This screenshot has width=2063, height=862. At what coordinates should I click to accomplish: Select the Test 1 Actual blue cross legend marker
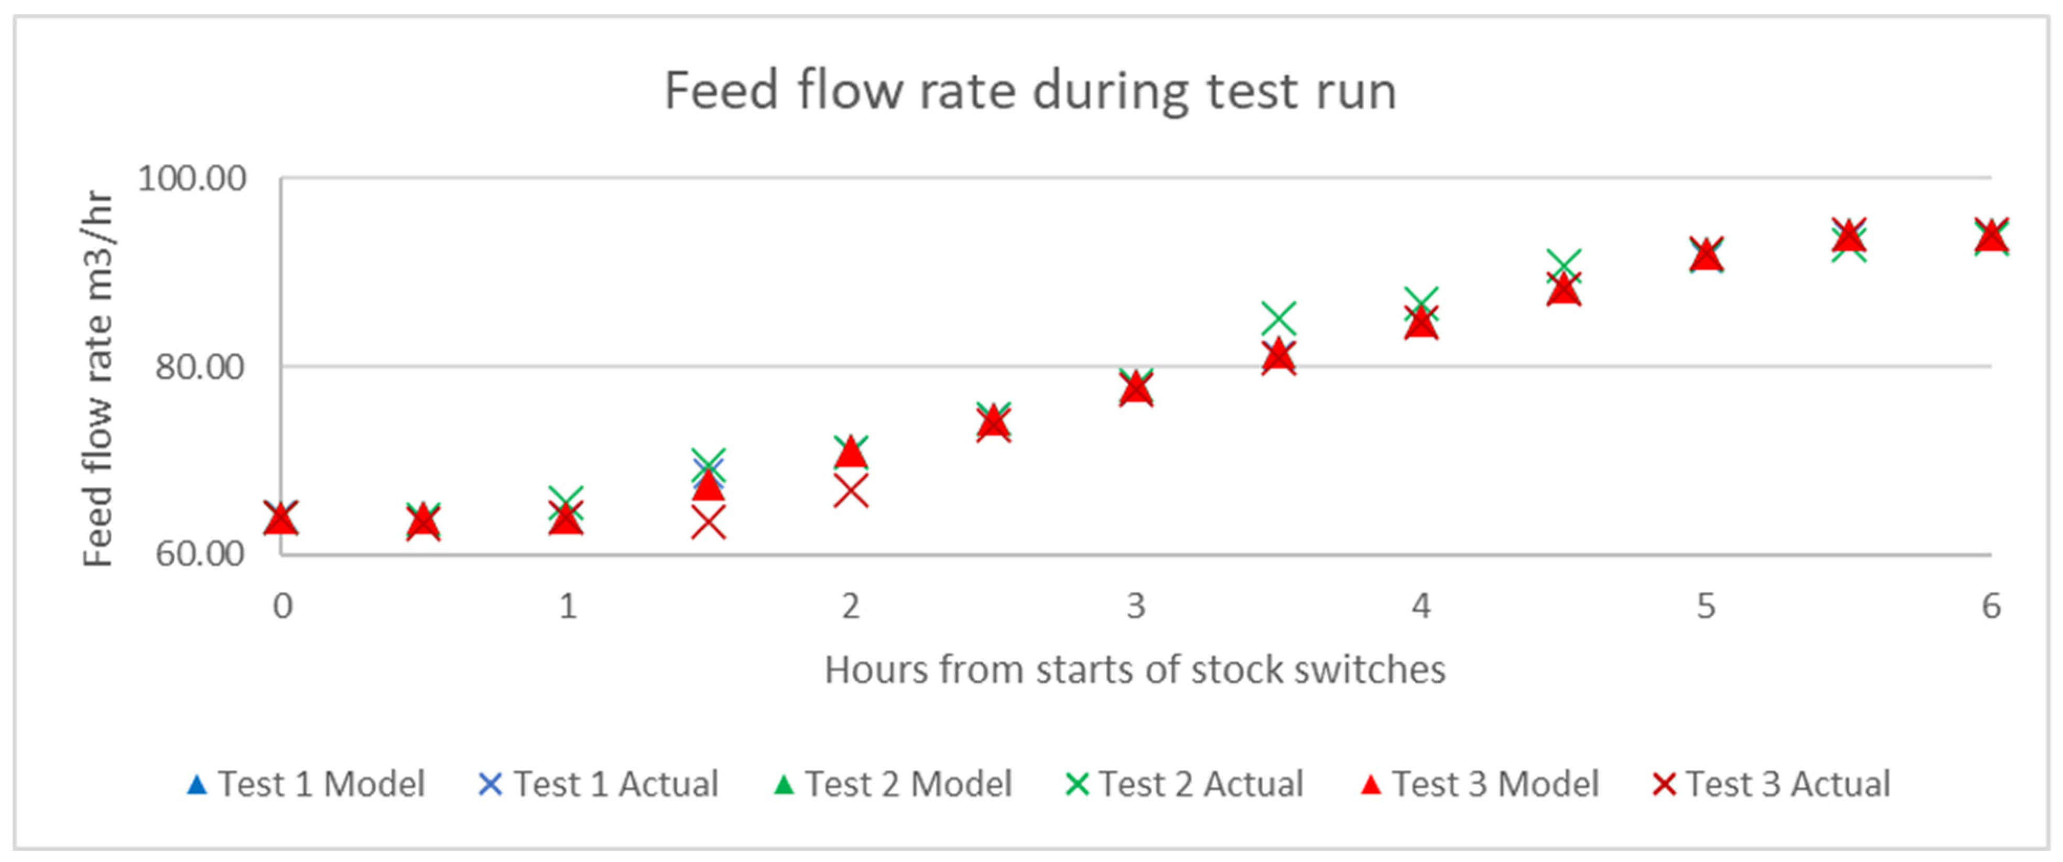coord(490,785)
